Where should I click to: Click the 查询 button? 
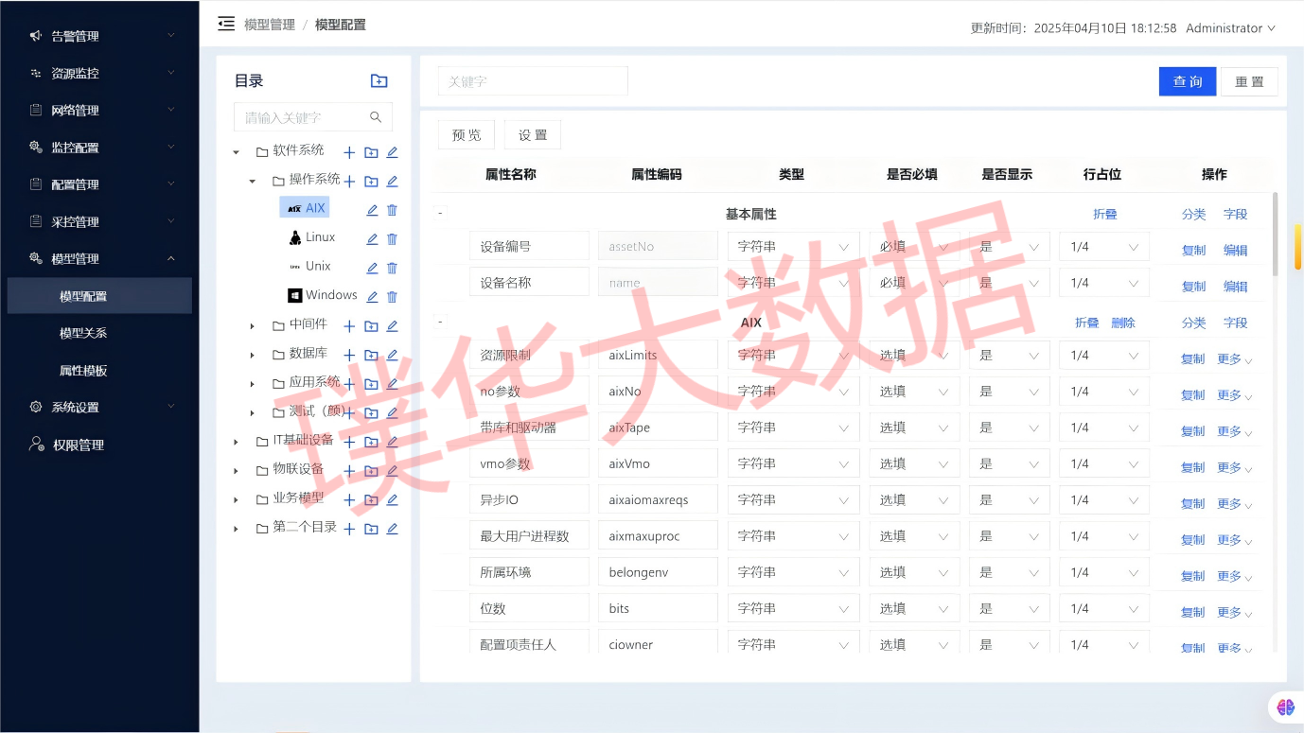[1187, 81]
